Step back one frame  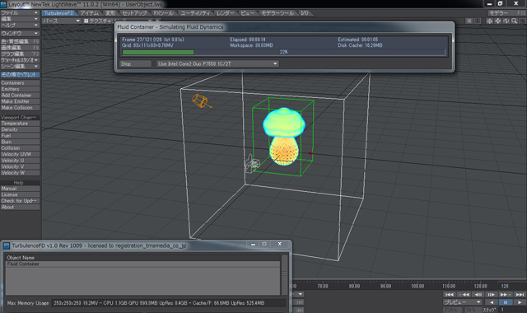click(x=478, y=295)
